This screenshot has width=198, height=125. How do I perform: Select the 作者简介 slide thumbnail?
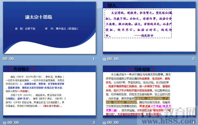click(49, 91)
